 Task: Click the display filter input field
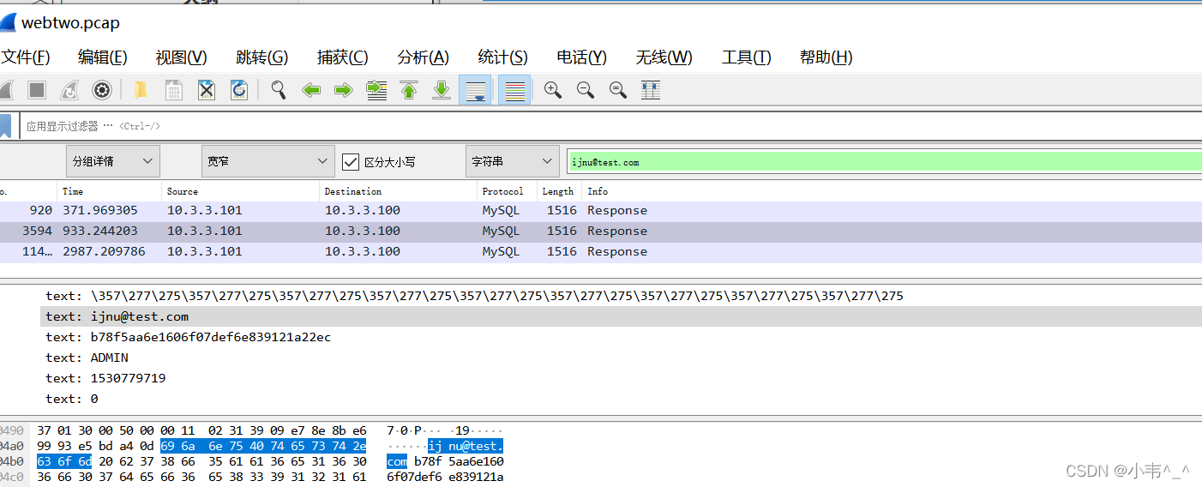coord(609,126)
